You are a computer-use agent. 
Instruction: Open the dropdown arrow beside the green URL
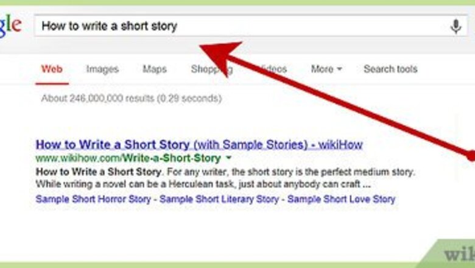(x=228, y=158)
